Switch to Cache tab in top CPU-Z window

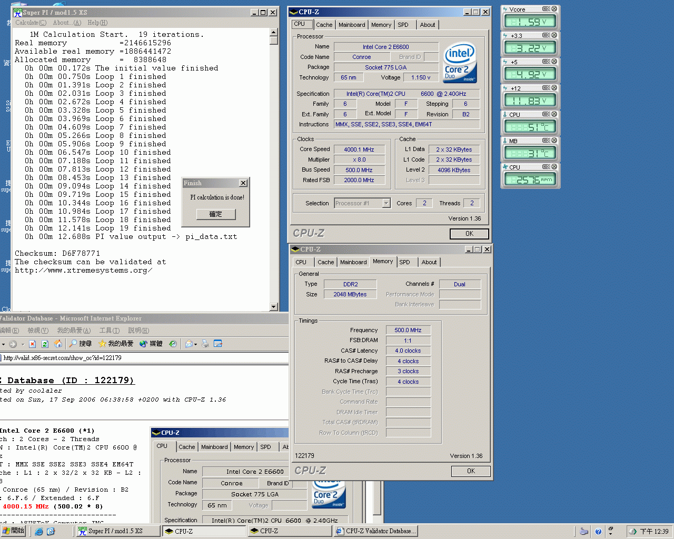pos(324,25)
